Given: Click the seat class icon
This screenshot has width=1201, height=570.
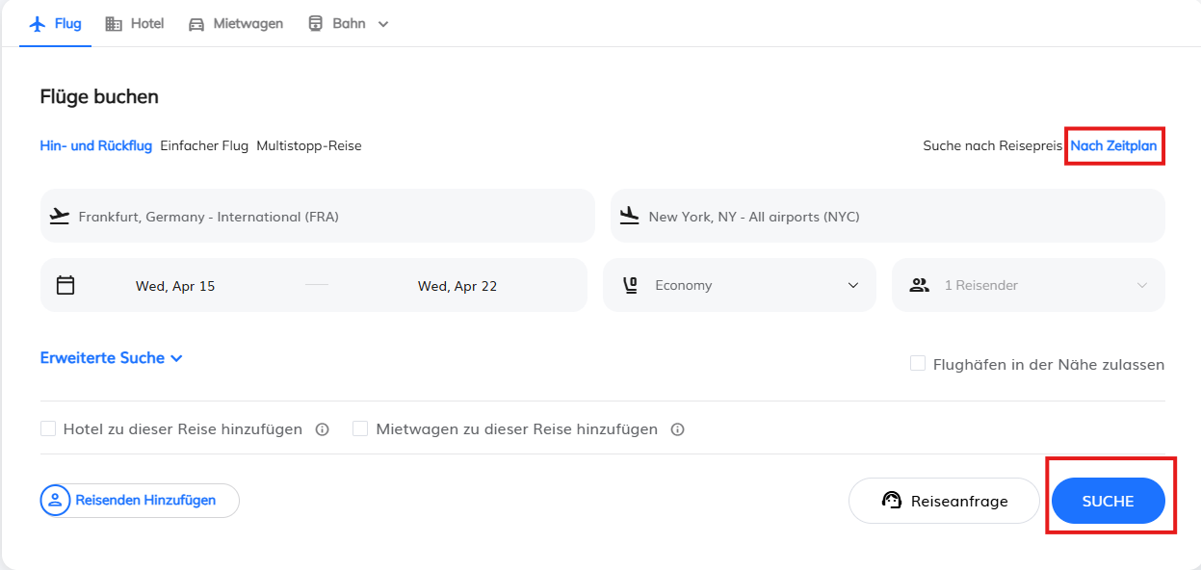Looking at the screenshot, I should click(x=631, y=285).
